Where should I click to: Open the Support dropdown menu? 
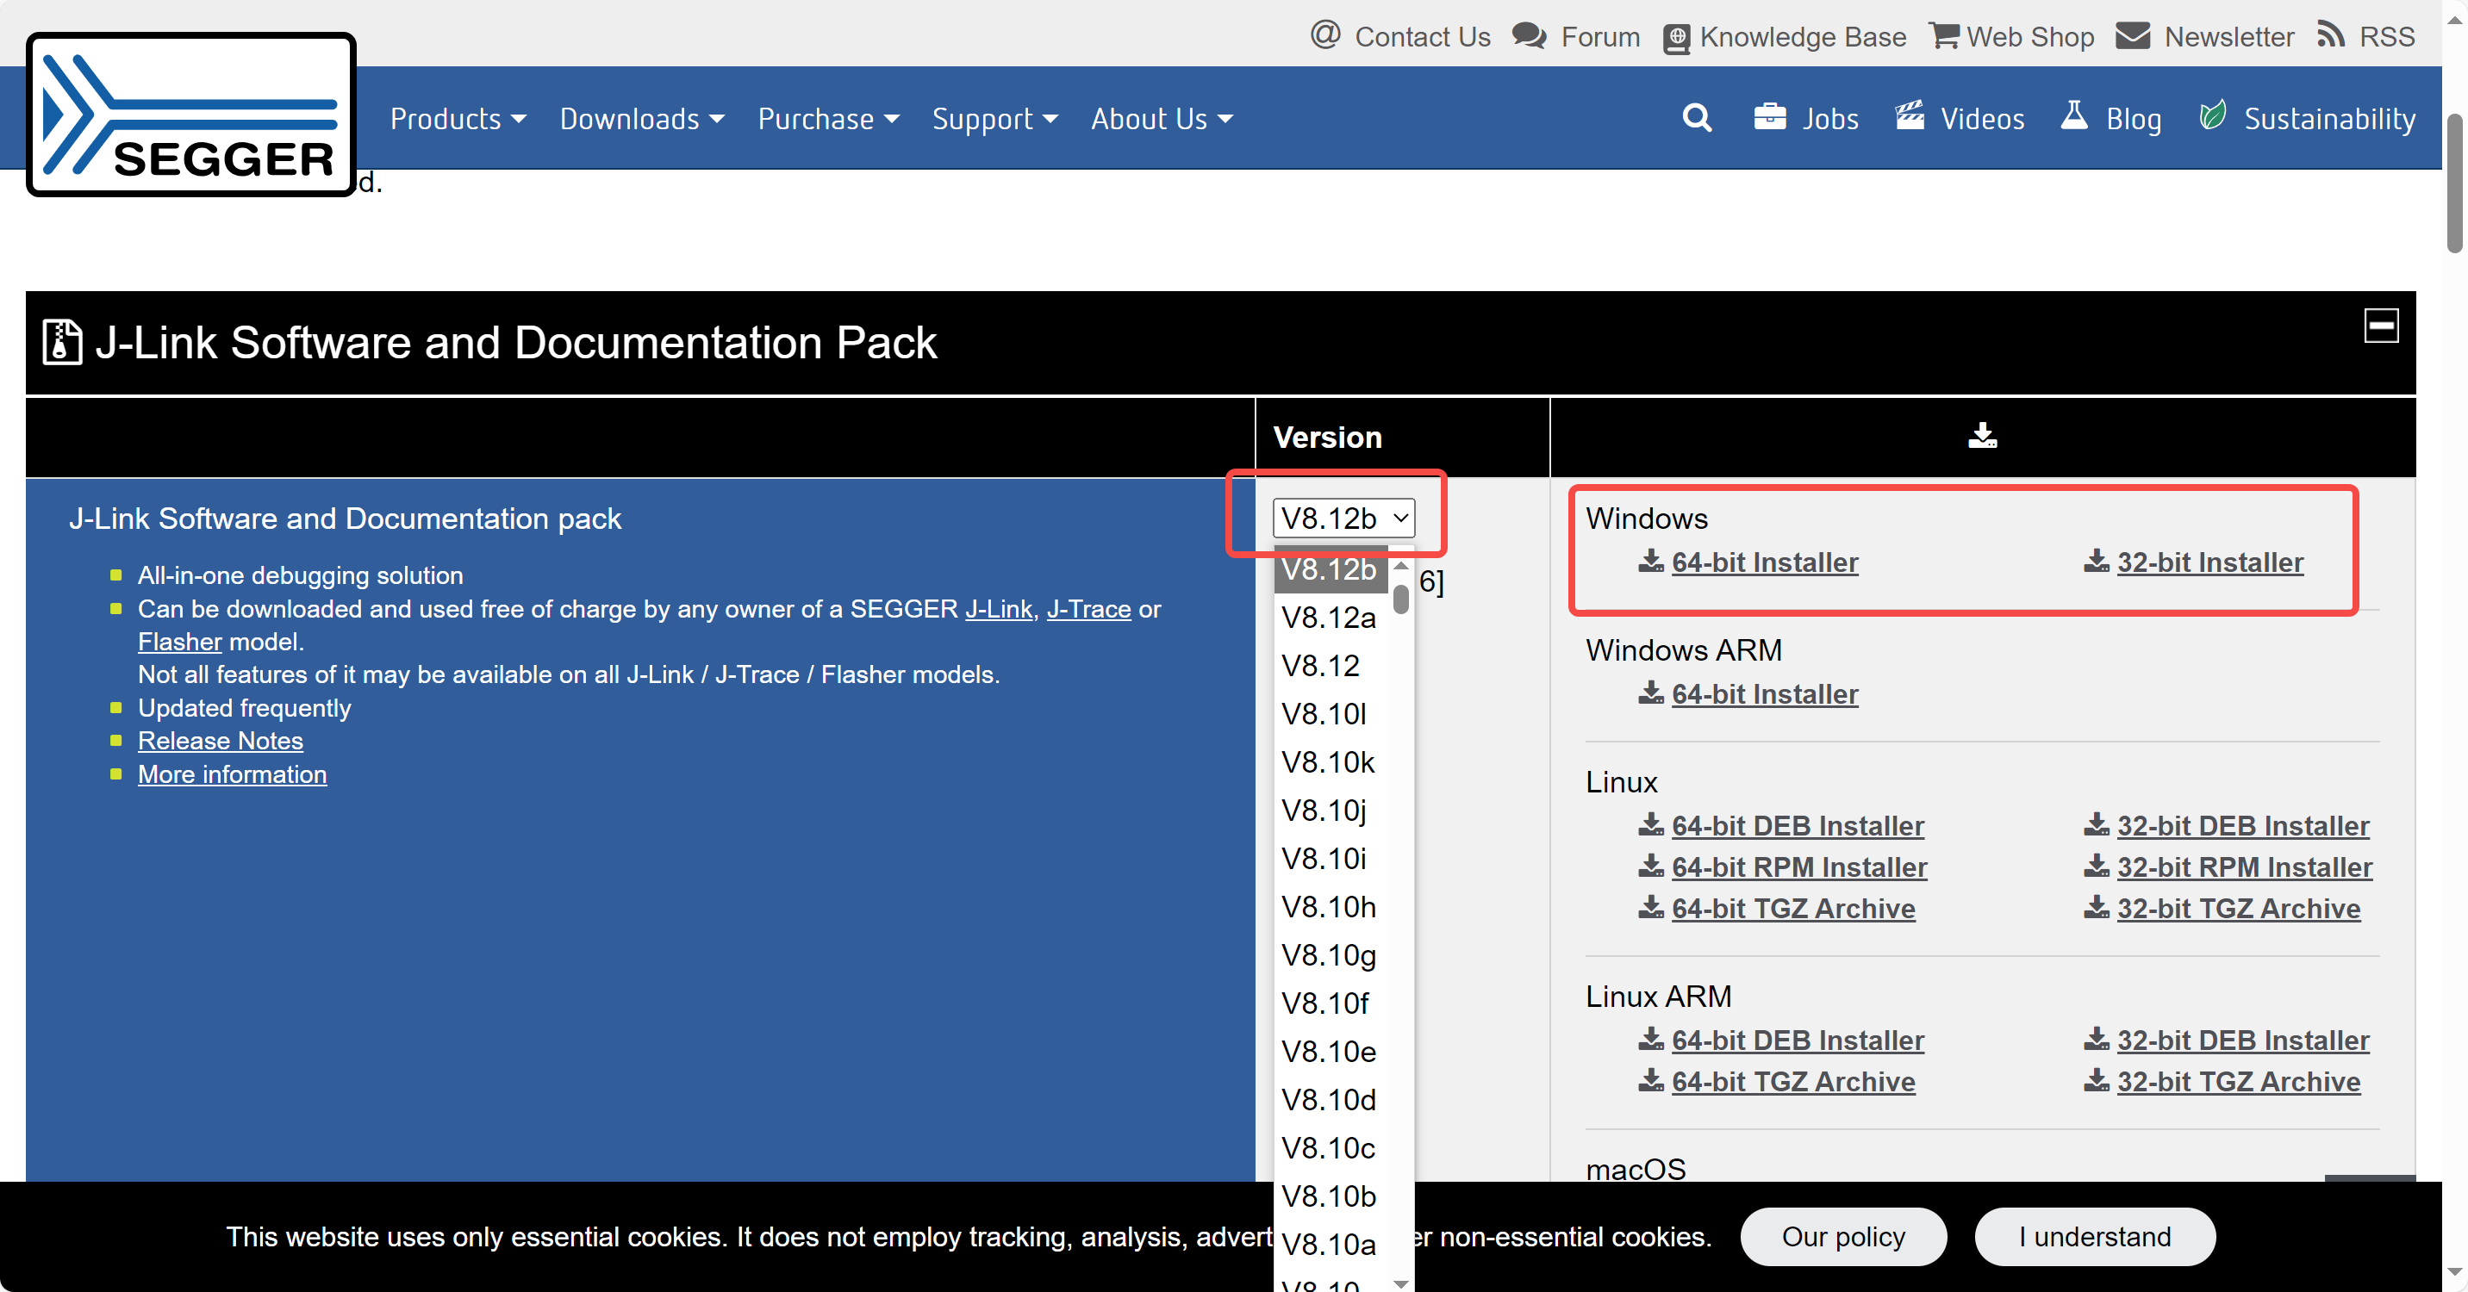994,119
